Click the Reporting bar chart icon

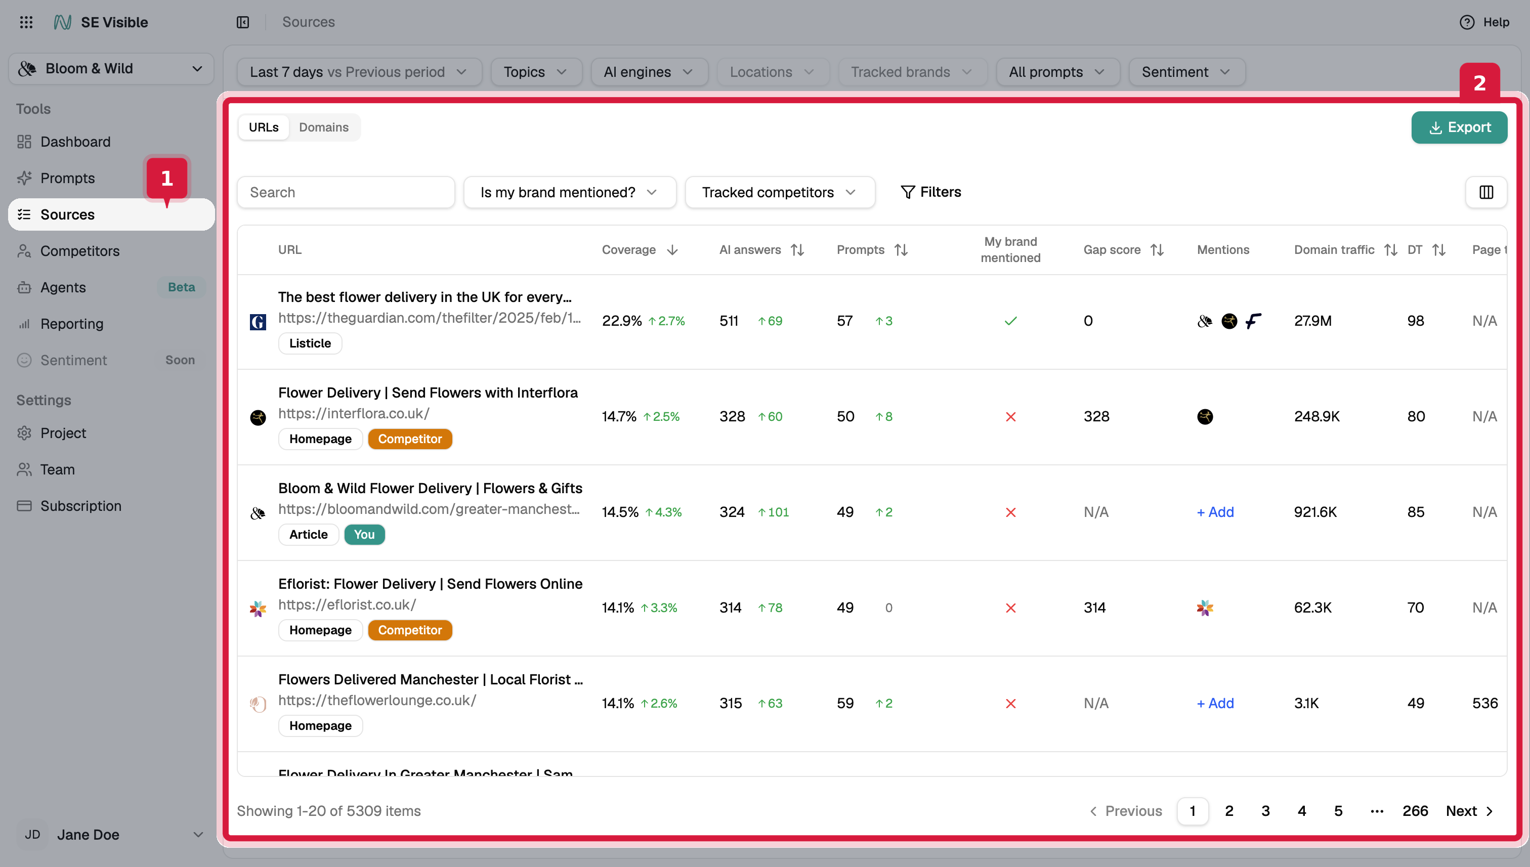[24, 324]
